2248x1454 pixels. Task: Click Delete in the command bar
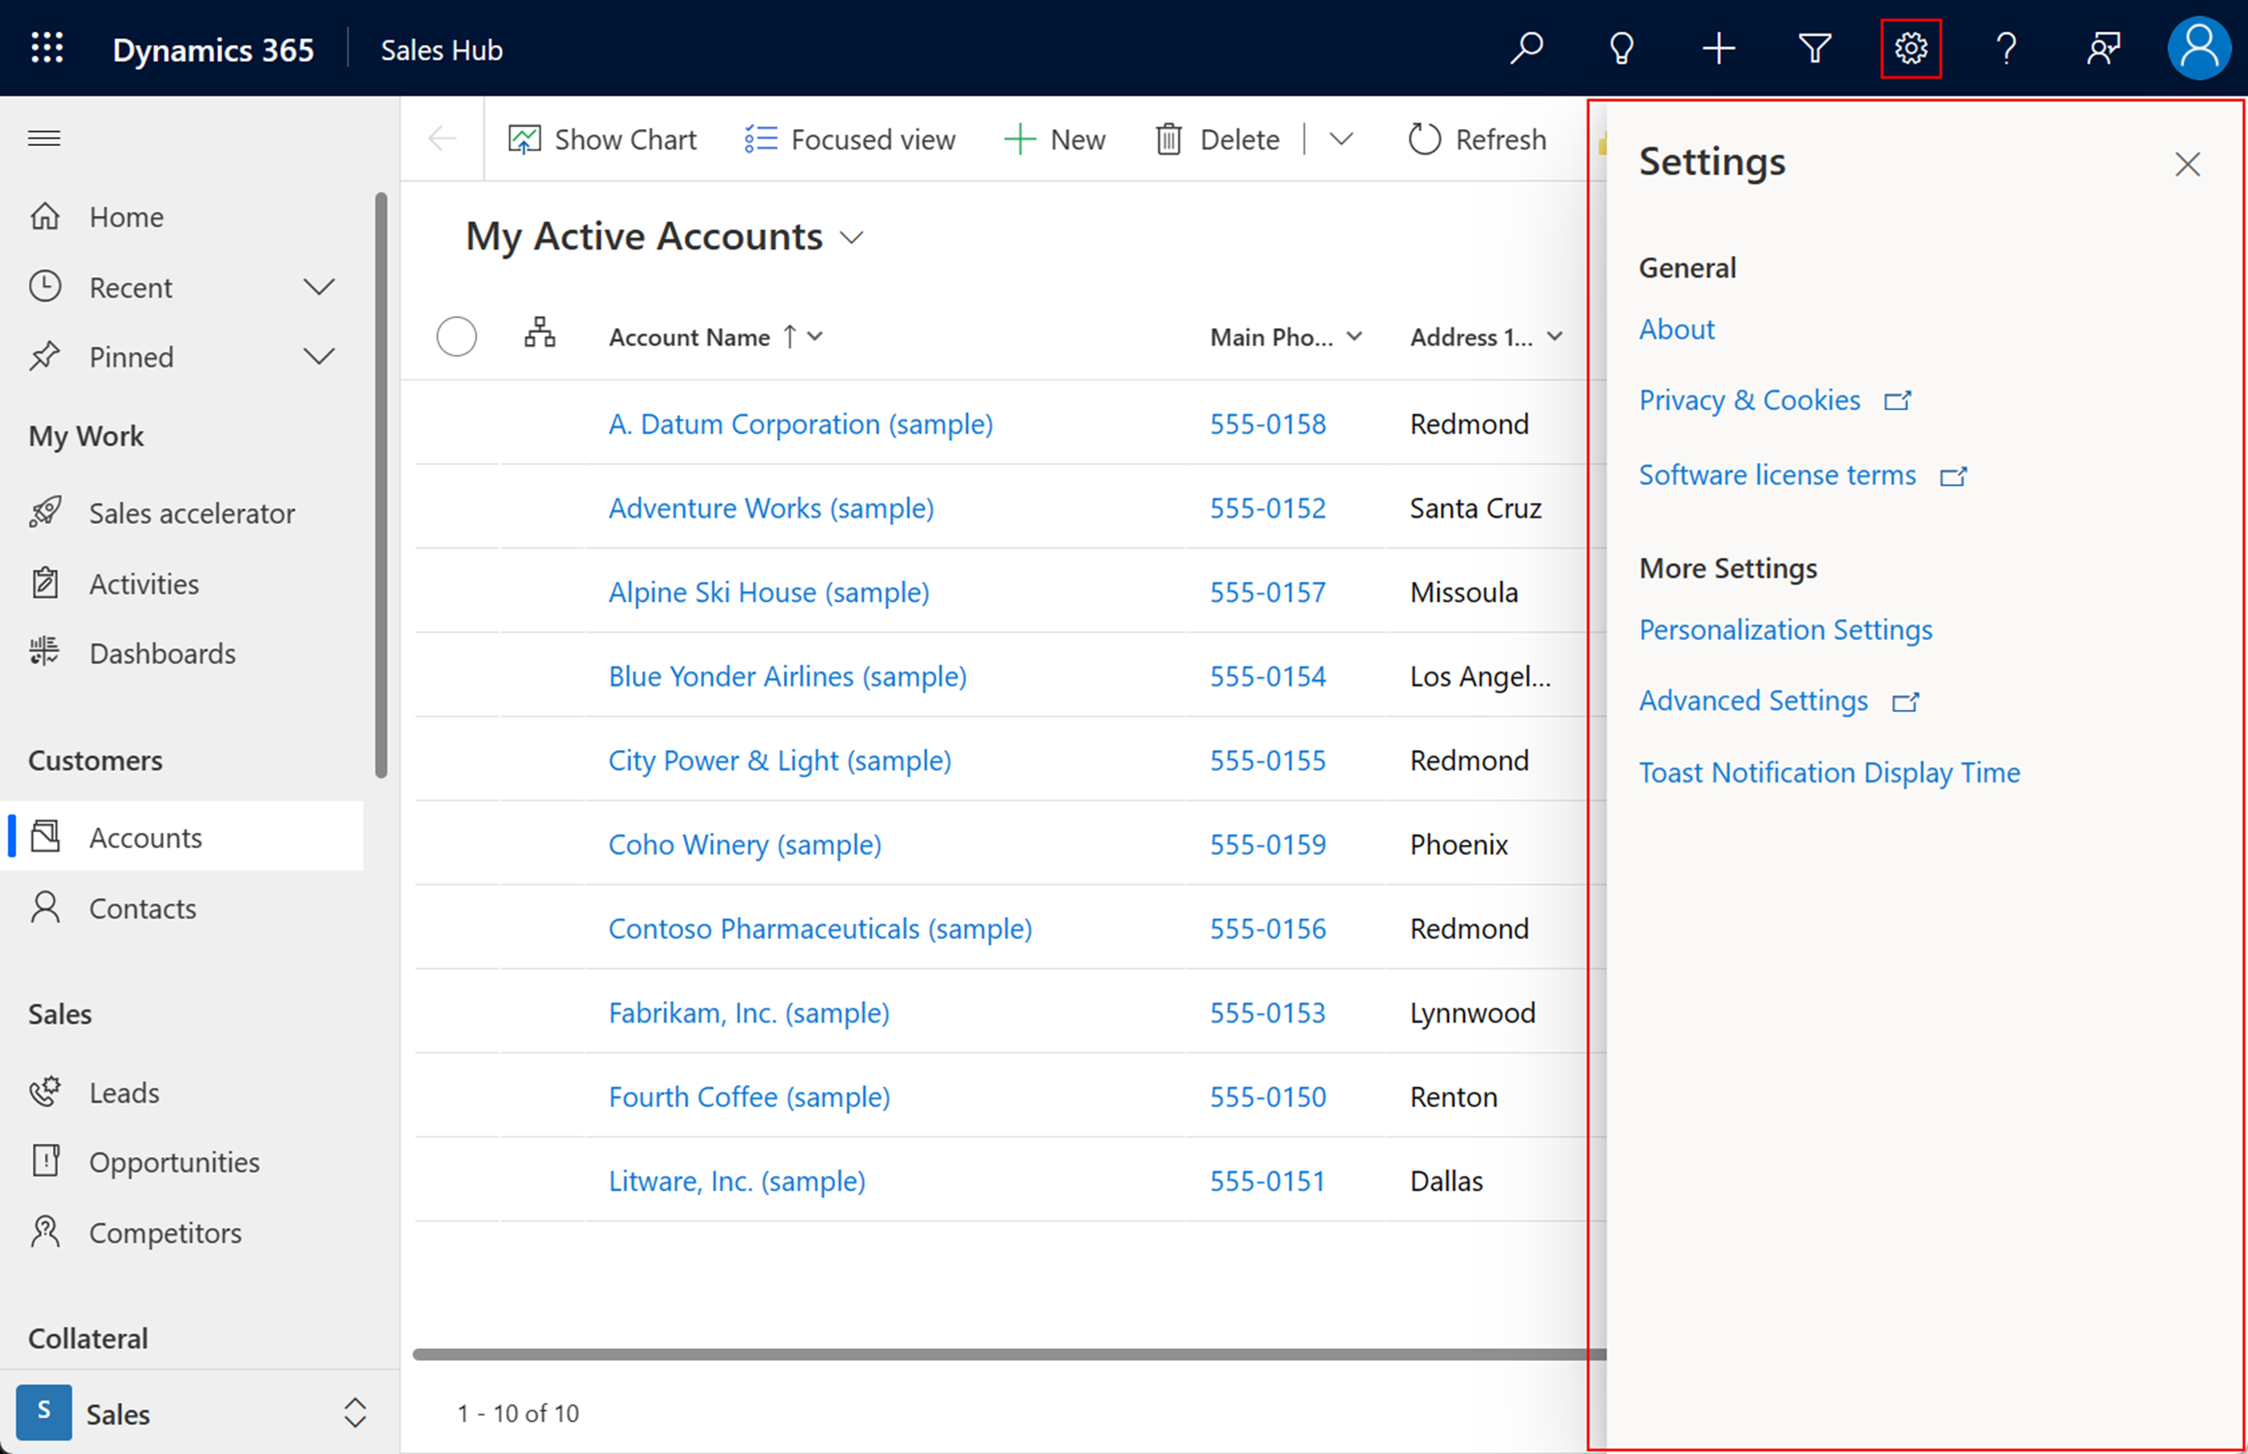coord(1217,140)
